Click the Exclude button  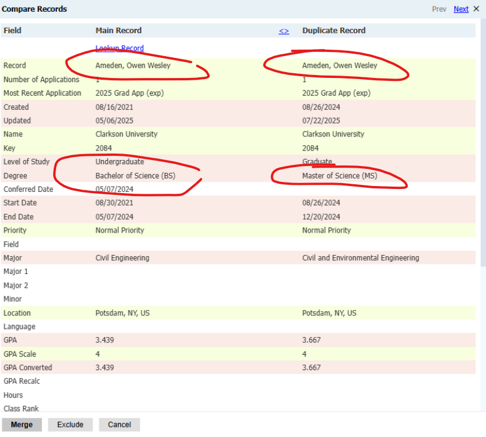(70, 425)
